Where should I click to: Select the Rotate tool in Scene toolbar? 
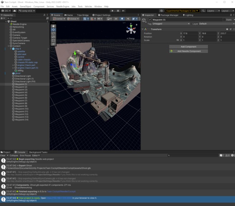(x=53, y=33)
